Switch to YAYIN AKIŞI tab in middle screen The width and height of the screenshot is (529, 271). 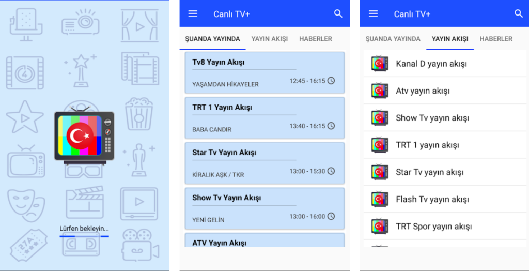(270, 39)
